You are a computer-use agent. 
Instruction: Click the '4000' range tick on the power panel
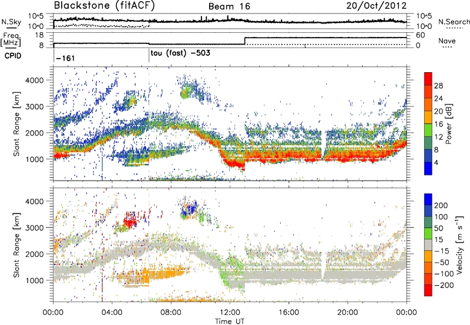click(x=34, y=80)
